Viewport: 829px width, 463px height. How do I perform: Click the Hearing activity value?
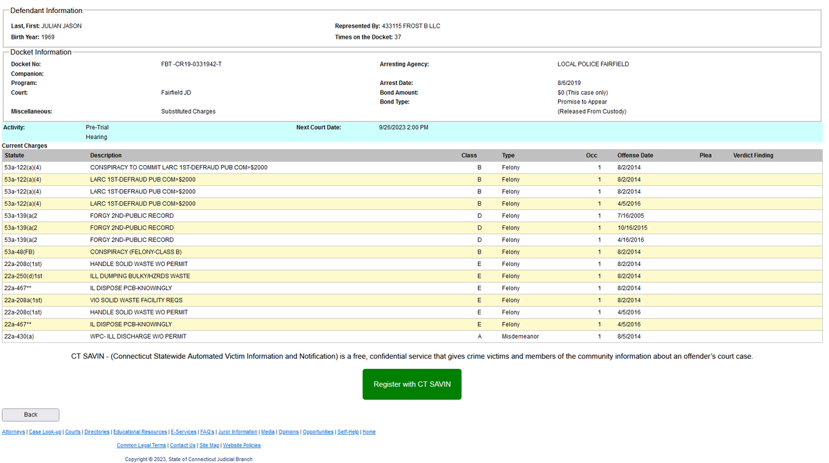pyautogui.click(x=97, y=138)
